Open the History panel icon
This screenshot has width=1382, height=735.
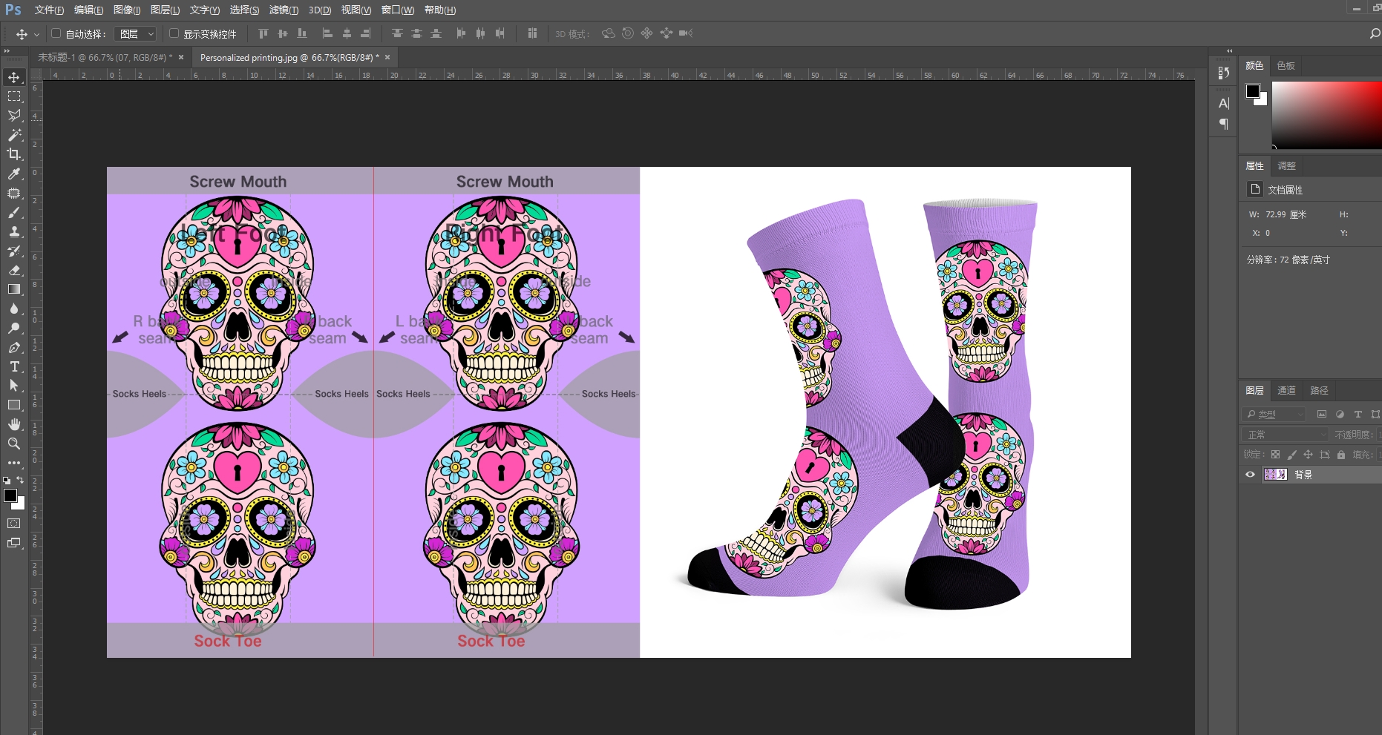(1224, 73)
